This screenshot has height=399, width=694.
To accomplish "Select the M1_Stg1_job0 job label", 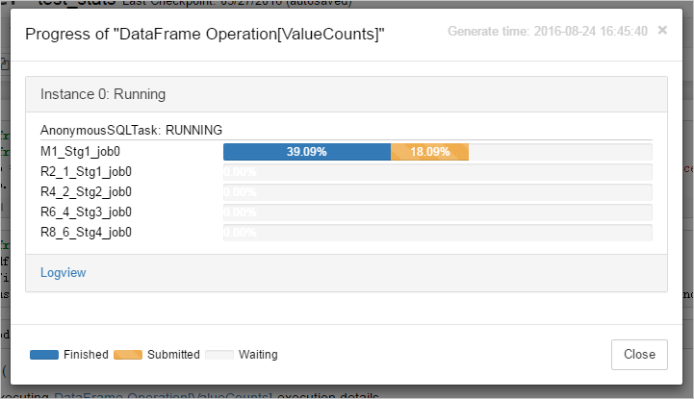I will 80,152.
